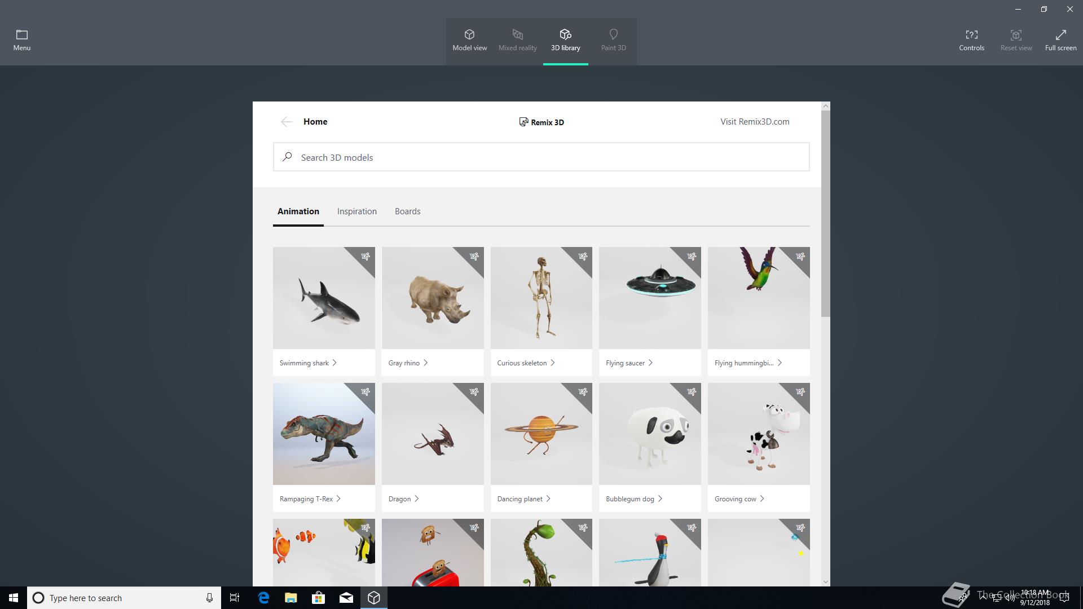
Task: Open the Flying hummingbird thumbnail
Action: [x=759, y=298]
